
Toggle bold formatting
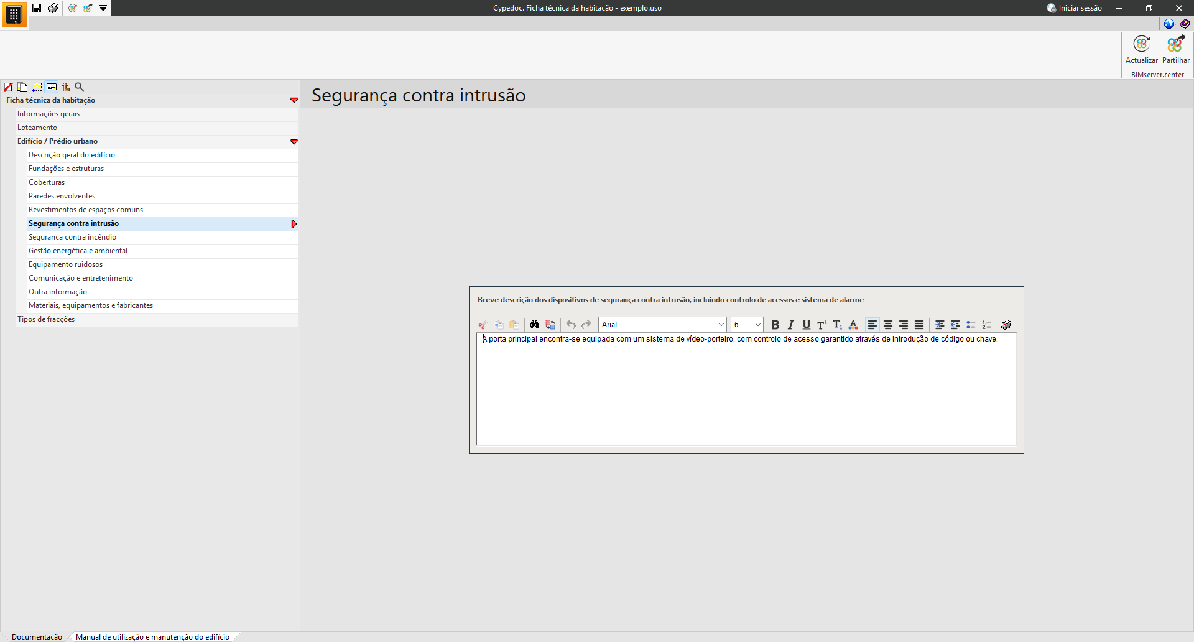point(775,325)
